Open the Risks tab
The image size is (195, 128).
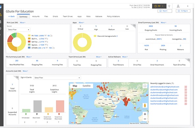coord(88,16)
